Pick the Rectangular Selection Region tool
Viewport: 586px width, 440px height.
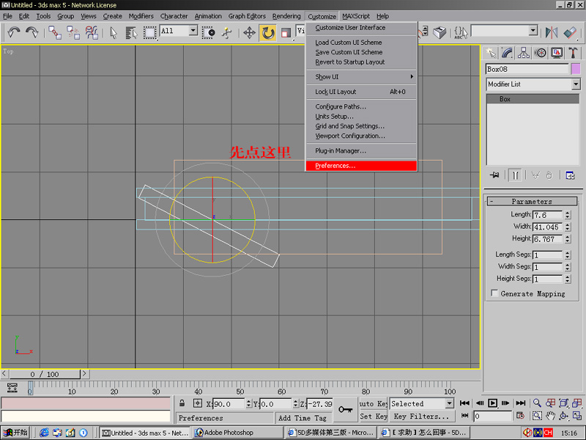tap(149, 32)
